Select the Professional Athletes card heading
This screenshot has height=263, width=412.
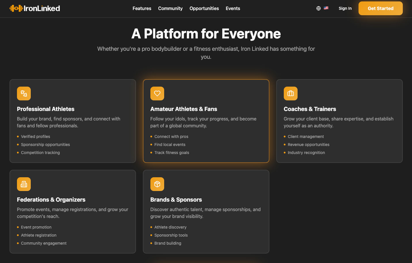pos(46,109)
